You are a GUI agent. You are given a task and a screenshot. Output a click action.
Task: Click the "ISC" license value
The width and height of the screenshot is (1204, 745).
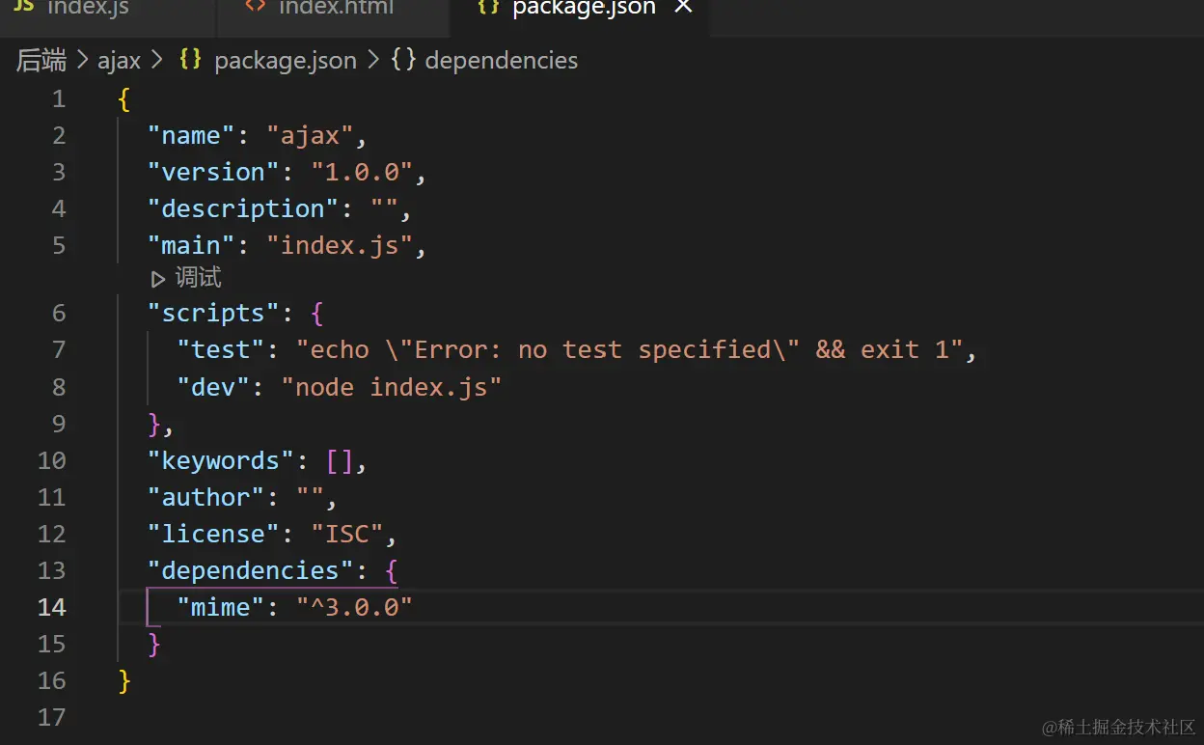click(347, 535)
